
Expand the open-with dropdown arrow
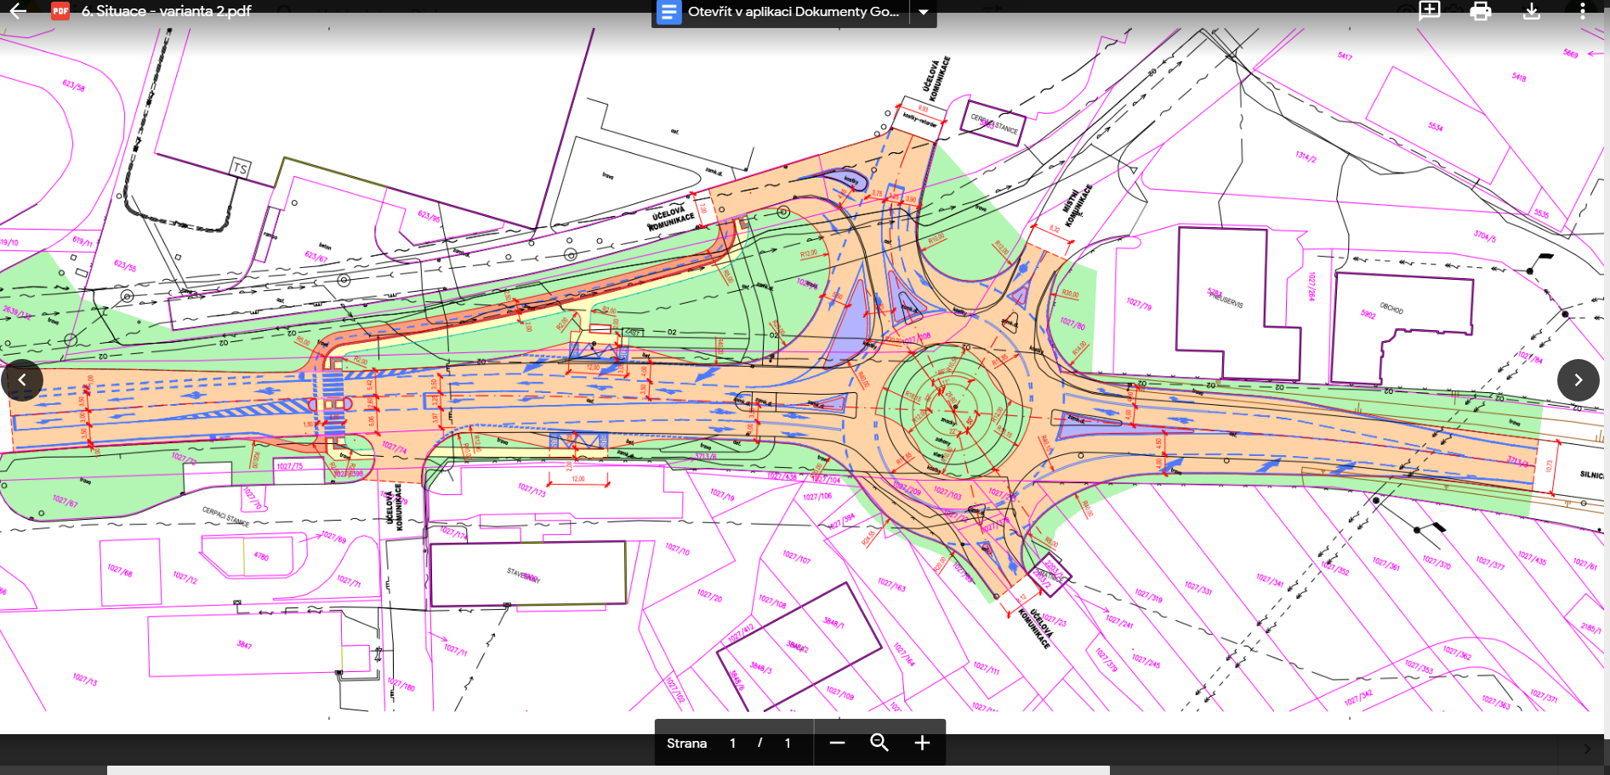923,12
